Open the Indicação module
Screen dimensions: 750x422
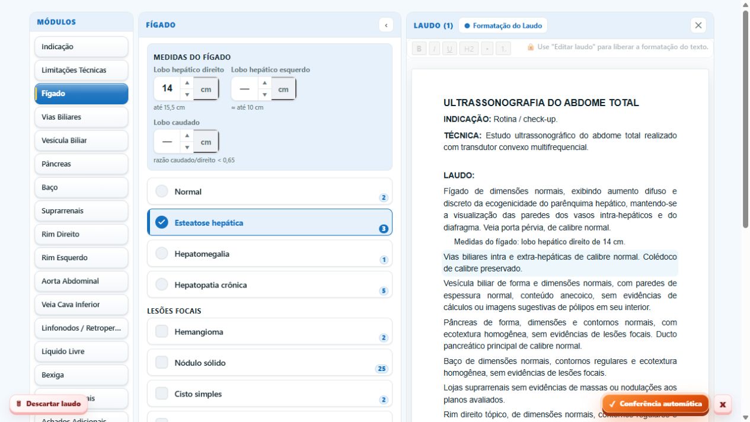pyautogui.click(x=81, y=47)
